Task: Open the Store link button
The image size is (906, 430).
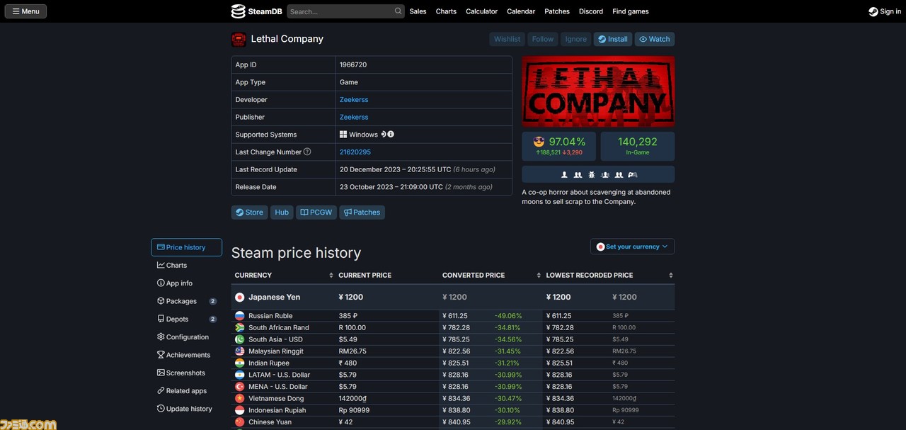Action: [249, 213]
